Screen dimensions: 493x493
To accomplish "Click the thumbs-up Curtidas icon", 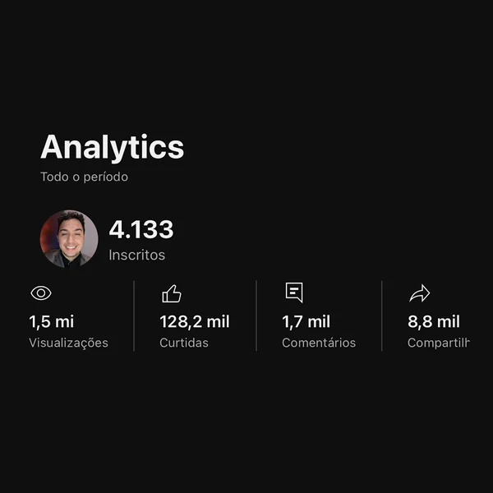I will [172, 293].
